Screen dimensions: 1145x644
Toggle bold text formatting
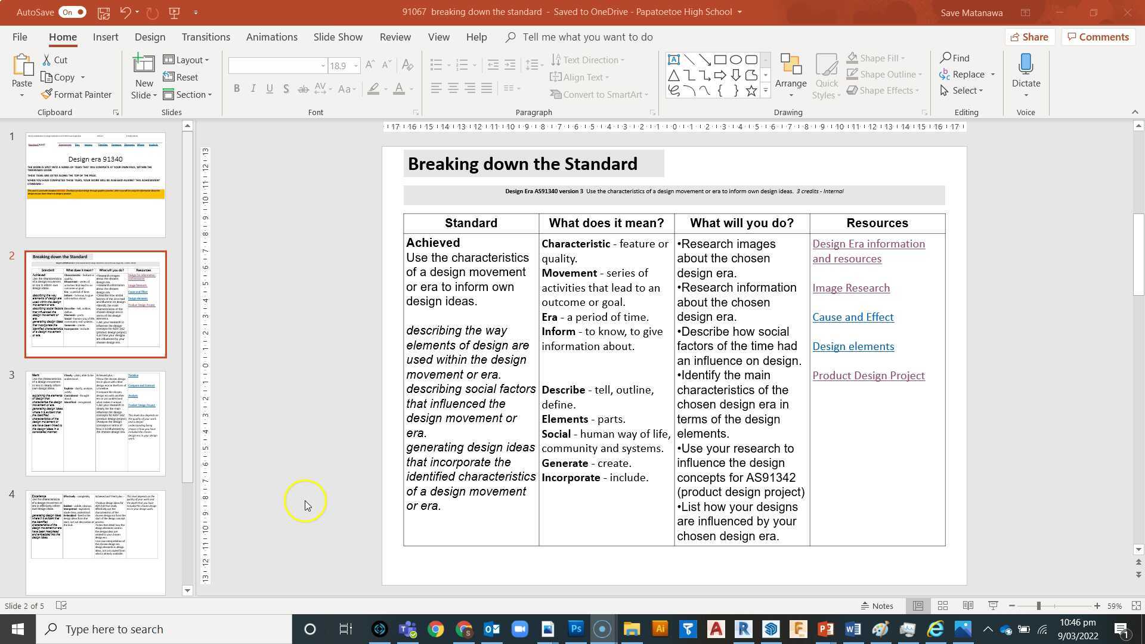coord(237,89)
